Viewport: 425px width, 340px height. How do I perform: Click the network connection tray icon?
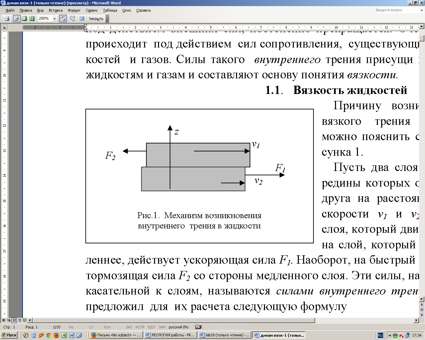tap(406, 335)
